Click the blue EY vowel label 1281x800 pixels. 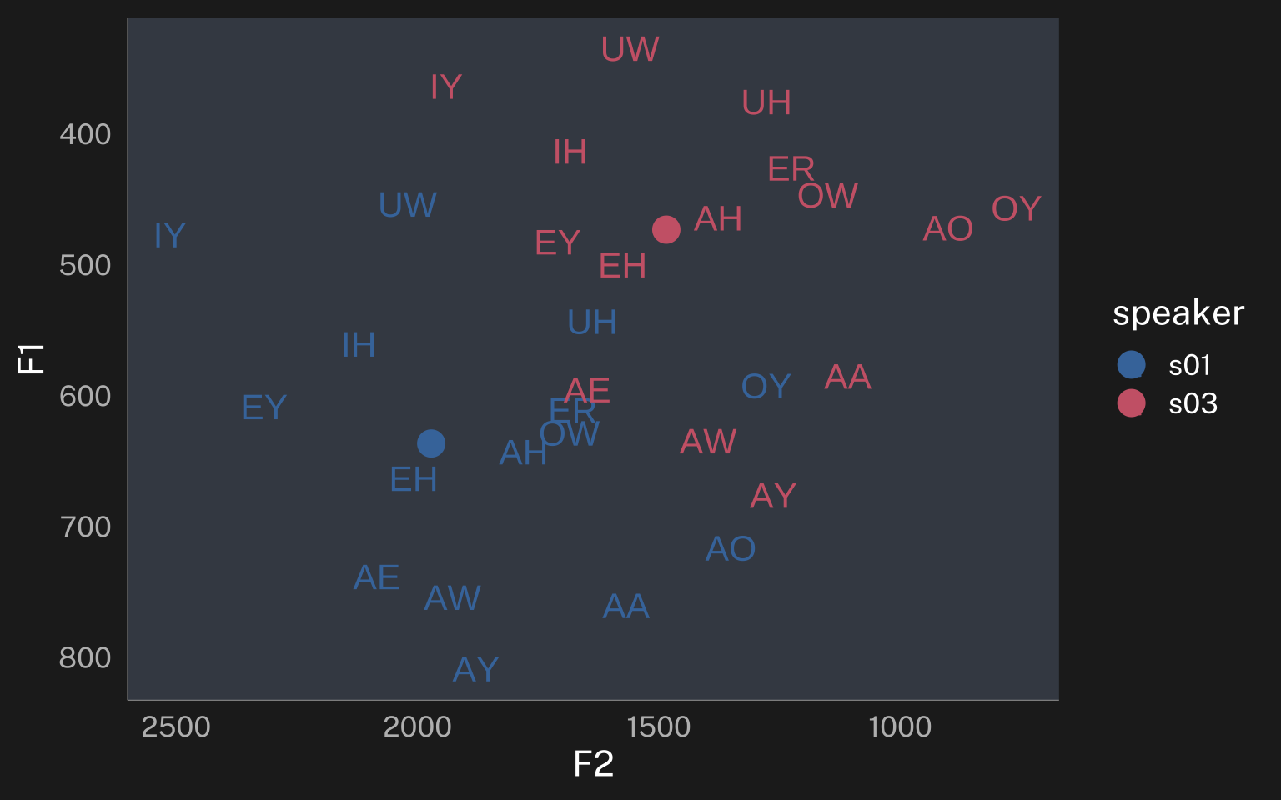[264, 407]
